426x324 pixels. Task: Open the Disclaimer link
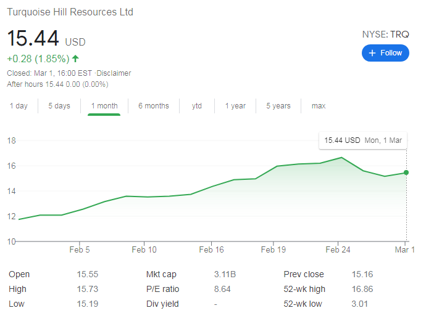coord(114,73)
